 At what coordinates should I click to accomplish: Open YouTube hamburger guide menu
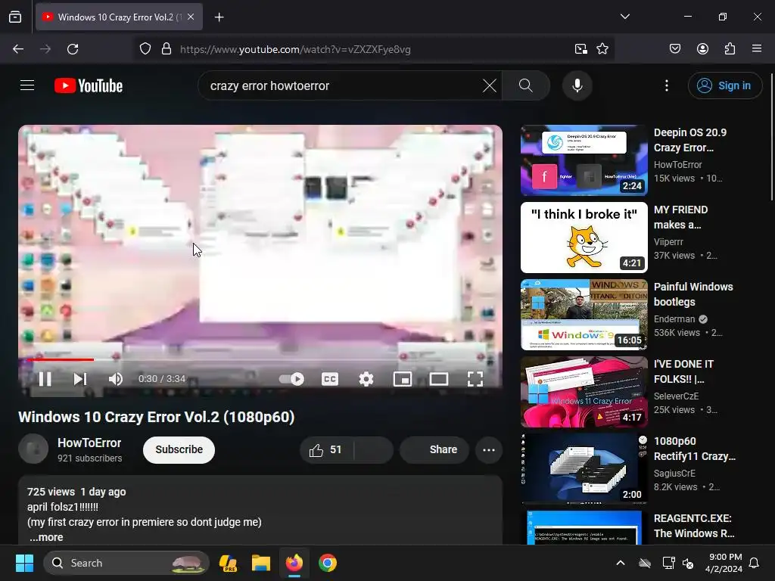click(x=27, y=85)
